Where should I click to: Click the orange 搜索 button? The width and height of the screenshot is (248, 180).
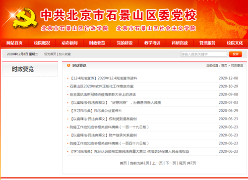[x=236, y=54]
